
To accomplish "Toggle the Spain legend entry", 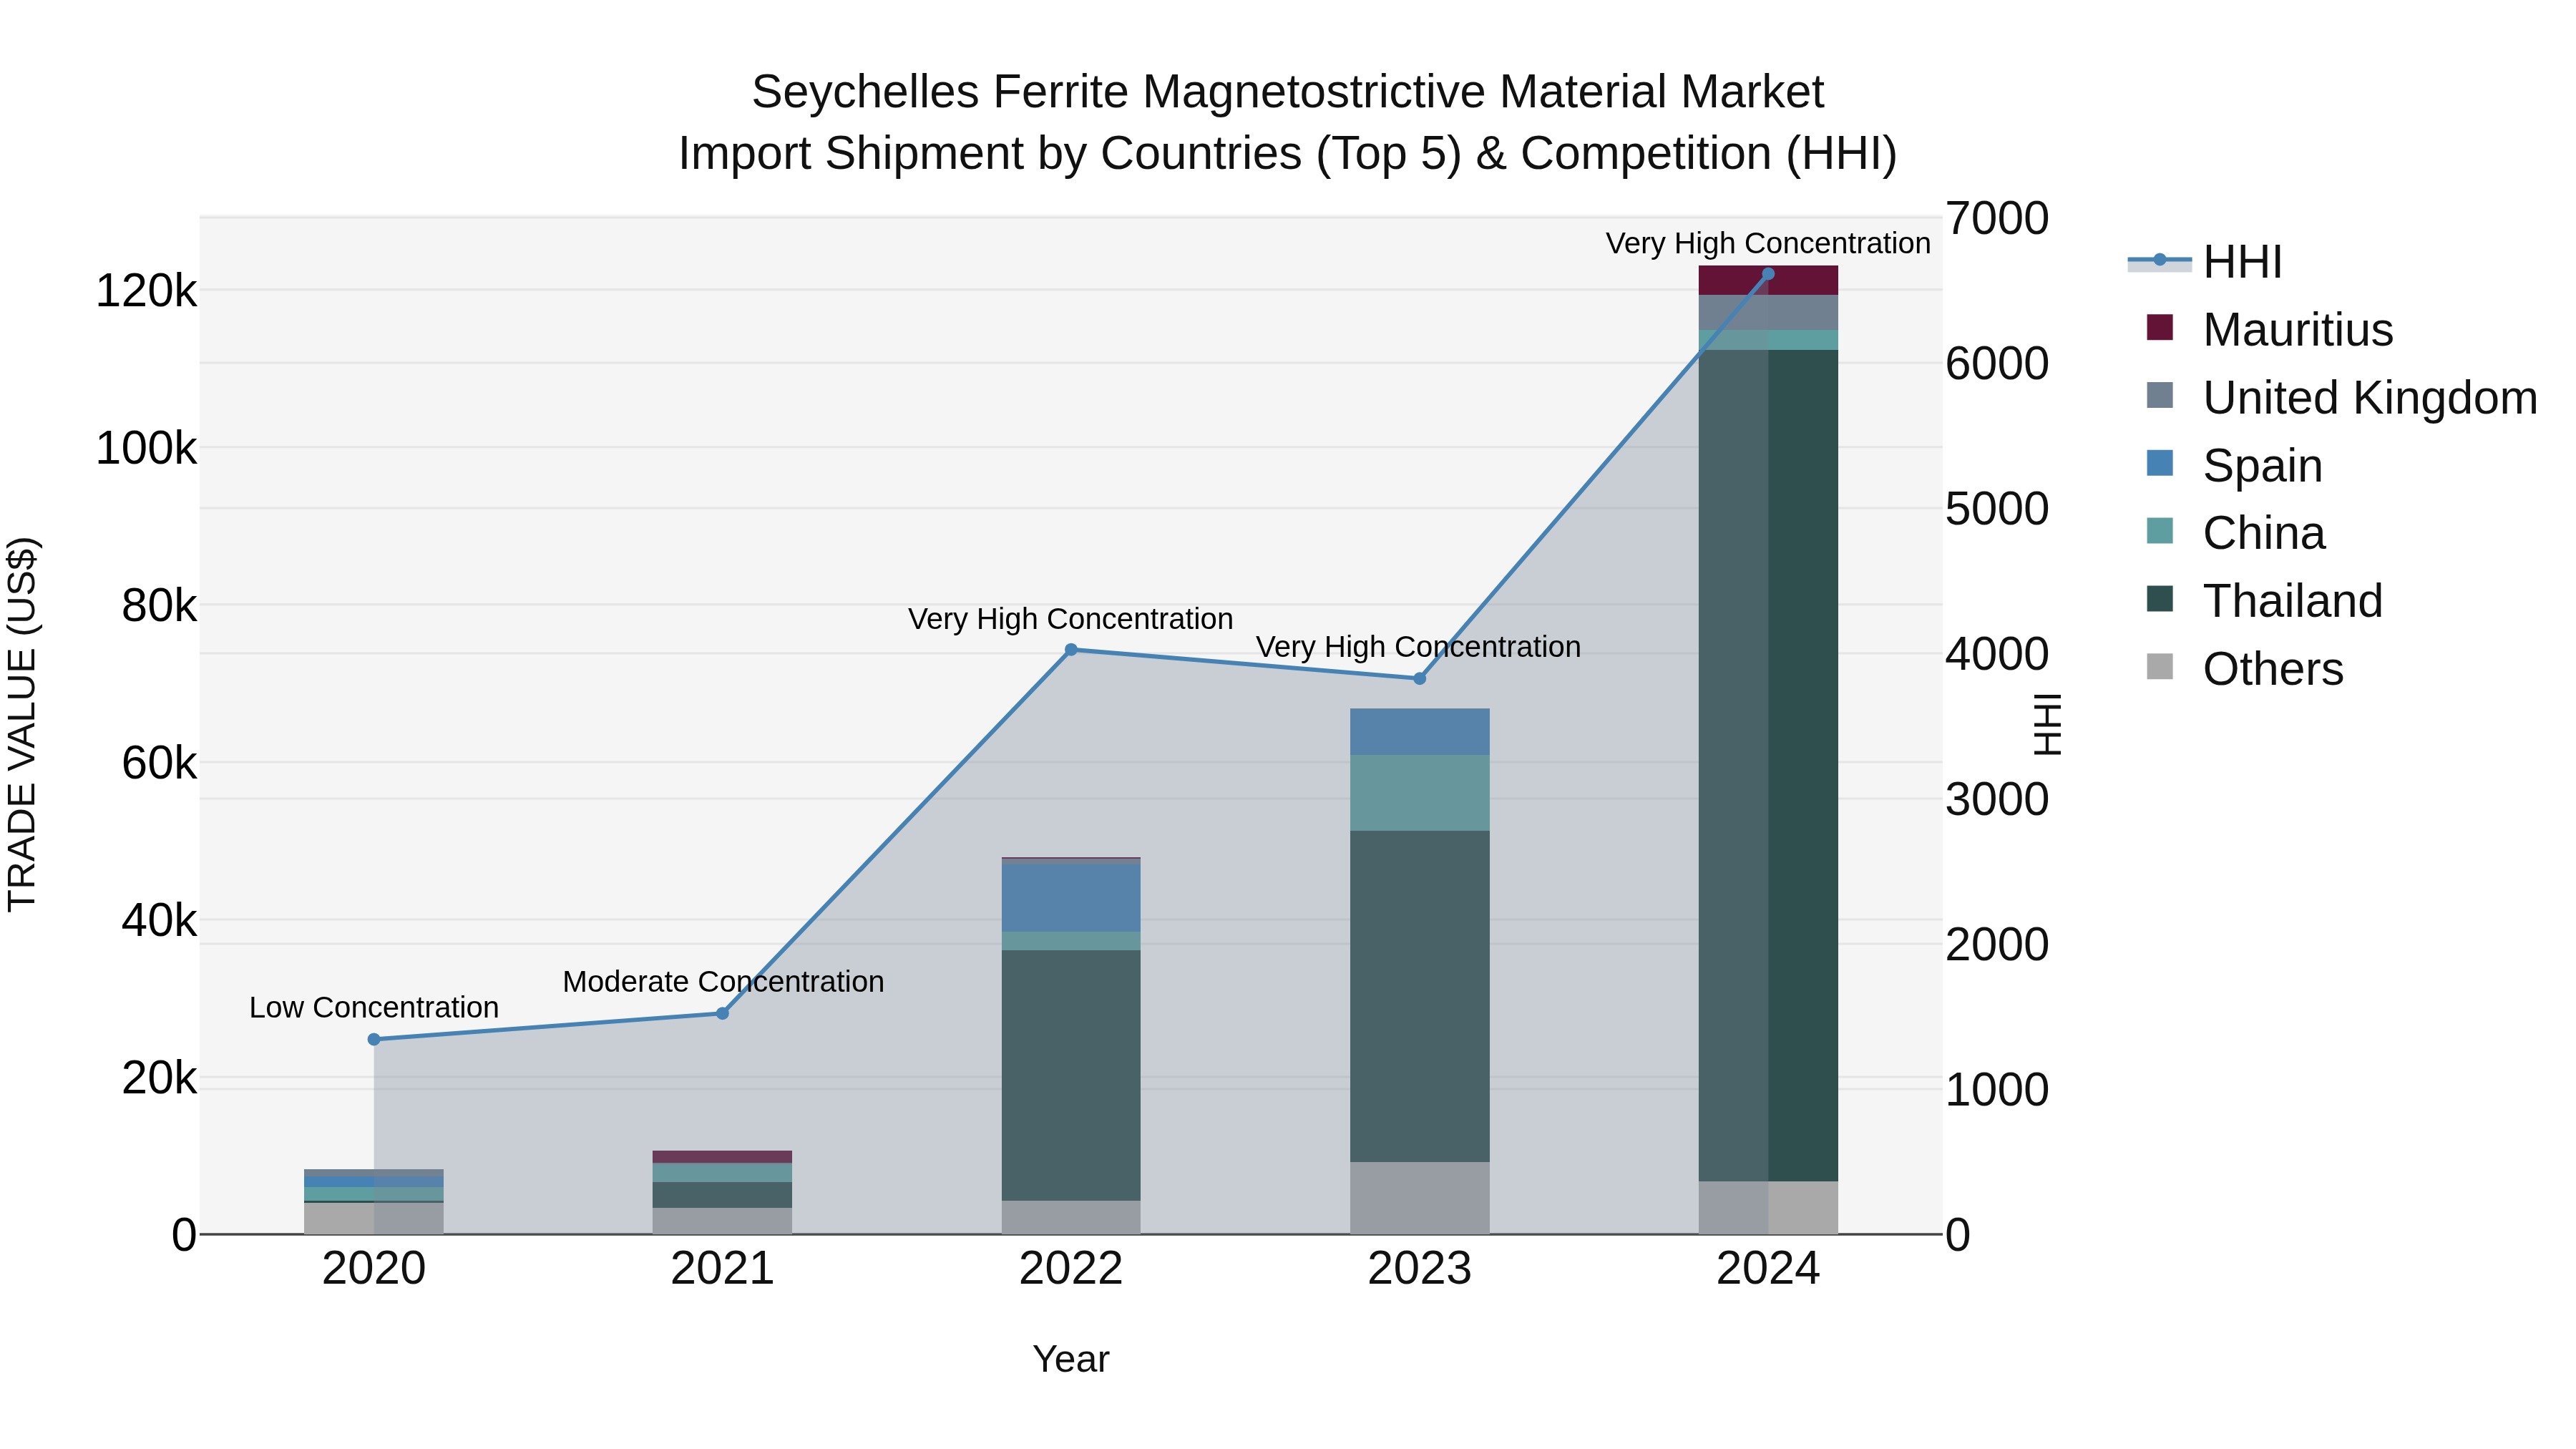I will (2235, 465).
